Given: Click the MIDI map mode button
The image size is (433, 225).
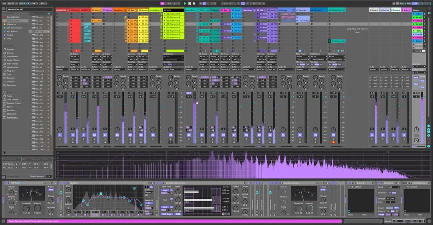Looking at the screenshot, I should point(409,3).
